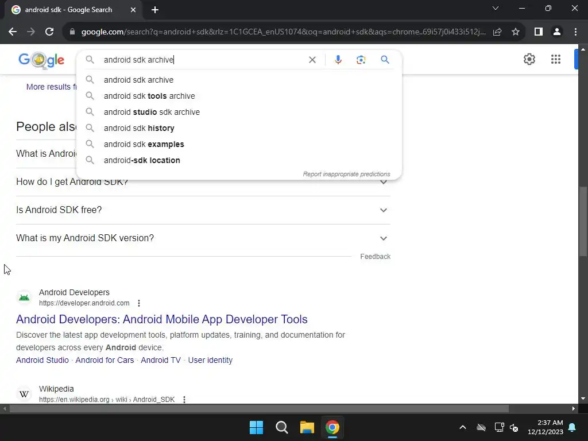Select suggestion 'android-sdk location'
Screen dimensions: 588x441
(239, 161)
